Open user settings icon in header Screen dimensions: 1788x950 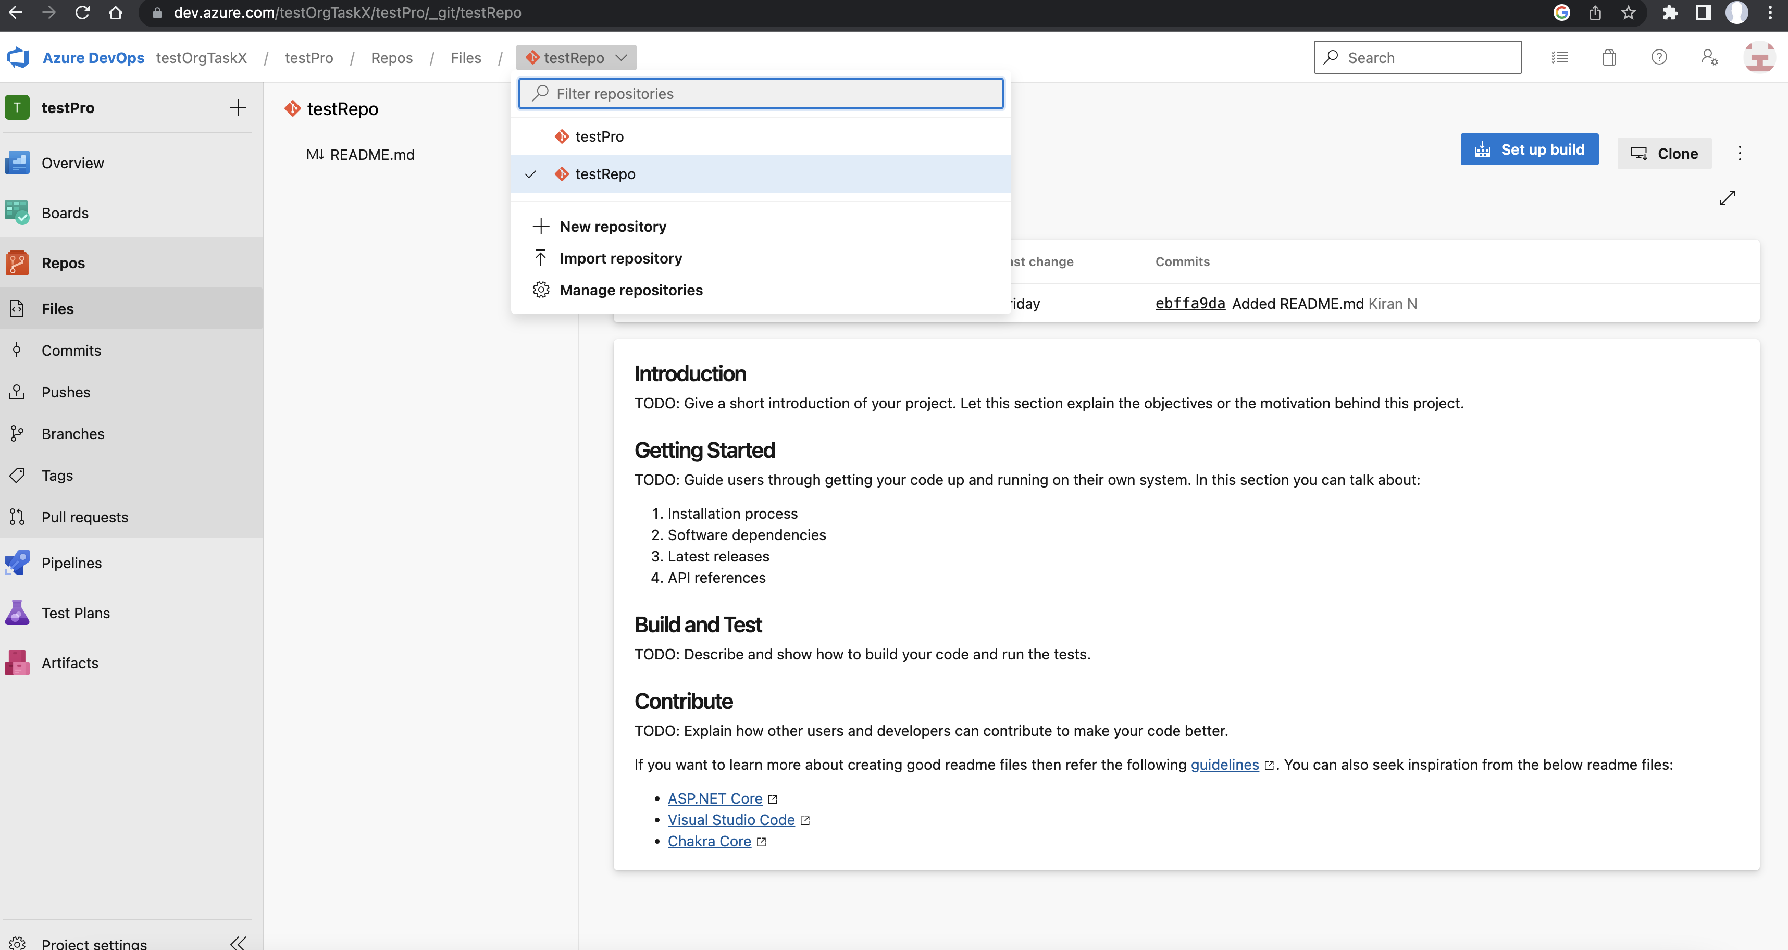click(1709, 58)
